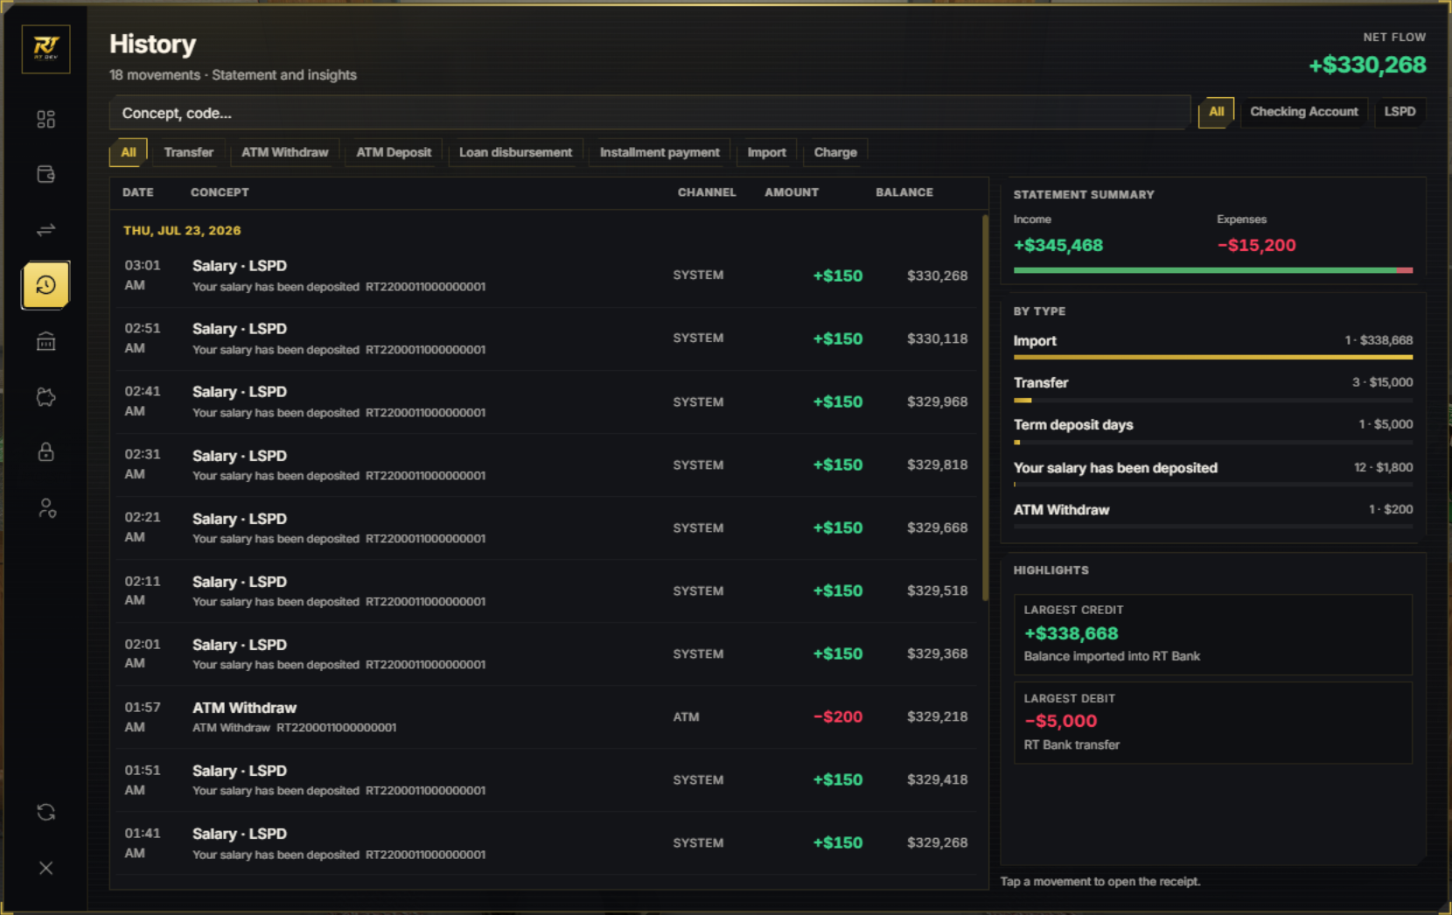This screenshot has width=1452, height=915.
Task: Filter movements by Installment payment
Action: (x=660, y=152)
